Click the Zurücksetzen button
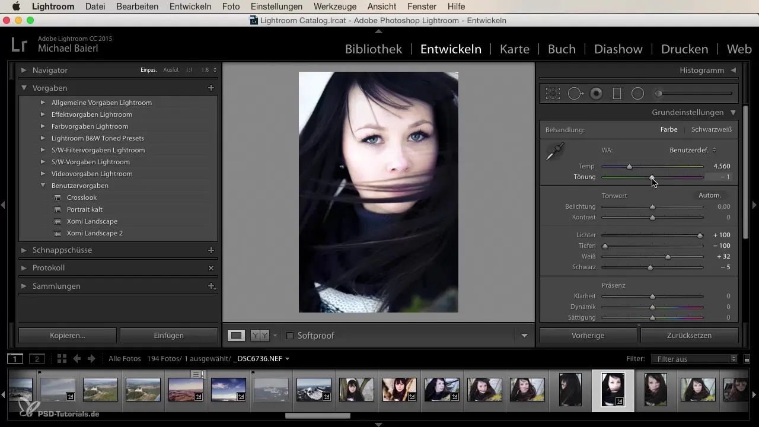Viewport: 759px width, 427px height. [689, 335]
